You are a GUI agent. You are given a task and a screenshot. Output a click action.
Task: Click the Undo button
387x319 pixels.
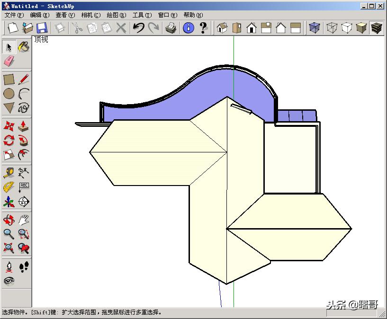click(x=138, y=28)
